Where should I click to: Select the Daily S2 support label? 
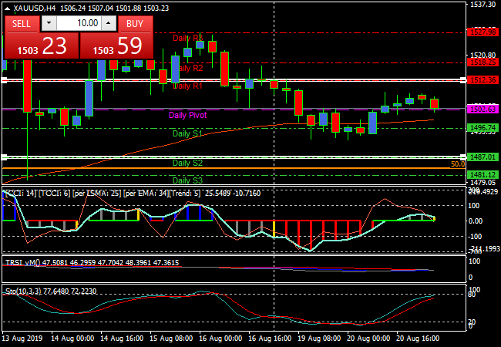coord(187,163)
